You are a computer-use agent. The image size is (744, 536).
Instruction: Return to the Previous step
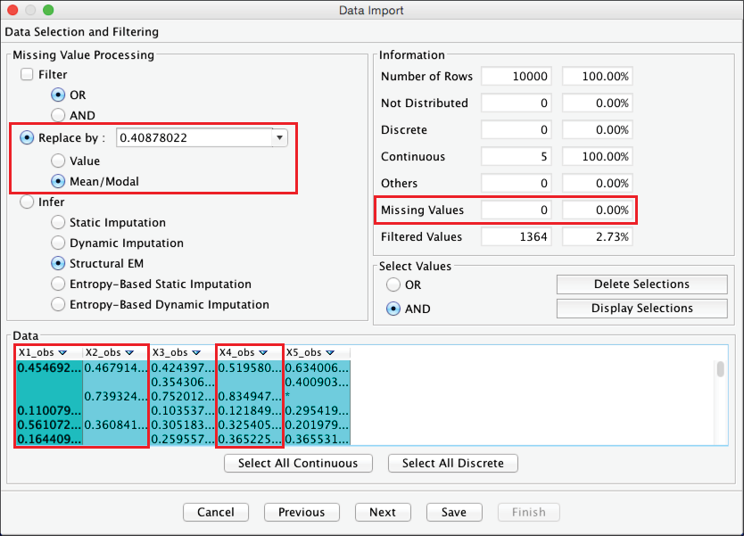pos(301,513)
